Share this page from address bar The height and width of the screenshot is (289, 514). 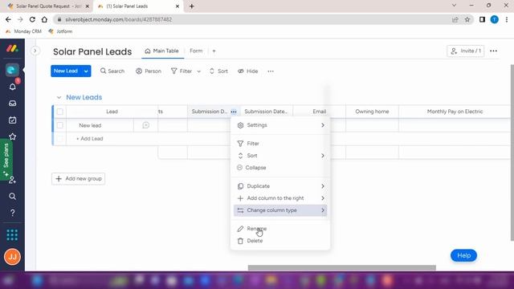click(455, 19)
